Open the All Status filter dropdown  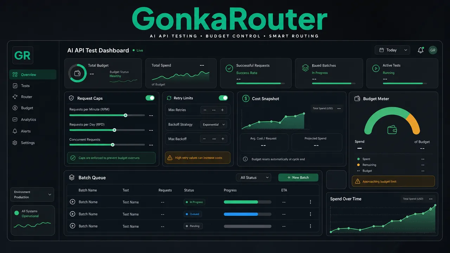[x=253, y=177]
